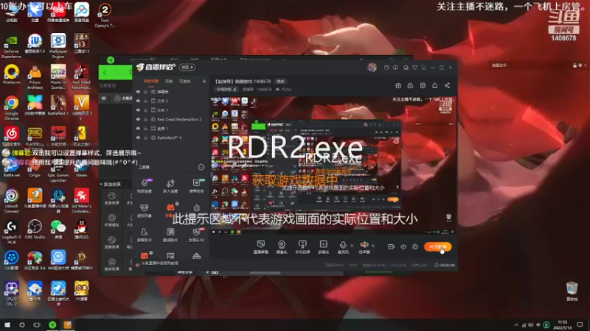The width and height of the screenshot is (590, 331).
Task: Select the 文本 1 source row
Action: (171, 110)
